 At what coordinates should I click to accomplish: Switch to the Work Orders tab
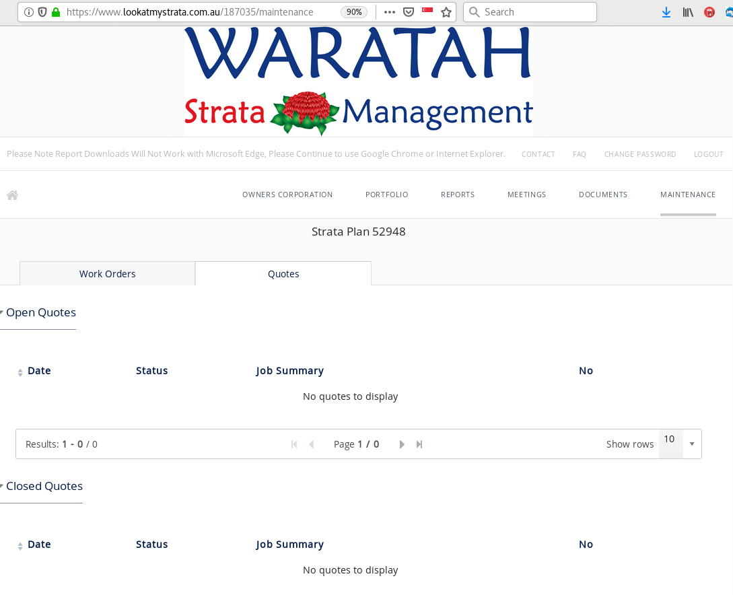click(x=108, y=274)
